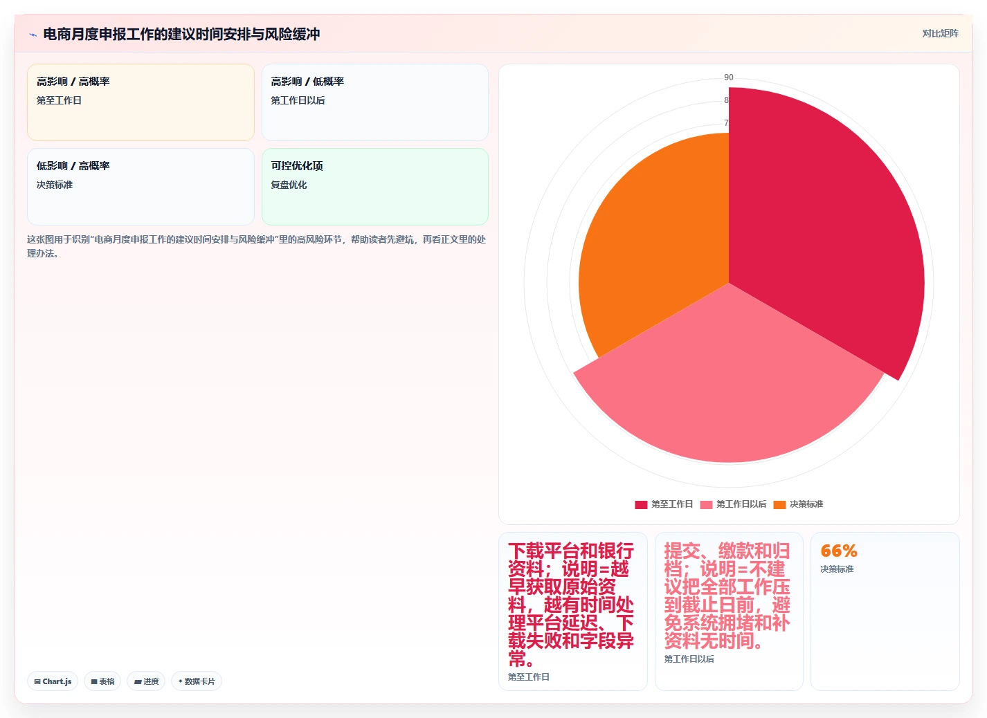Select the 低影响 / 高概率 card
987x718 pixels.
141,187
